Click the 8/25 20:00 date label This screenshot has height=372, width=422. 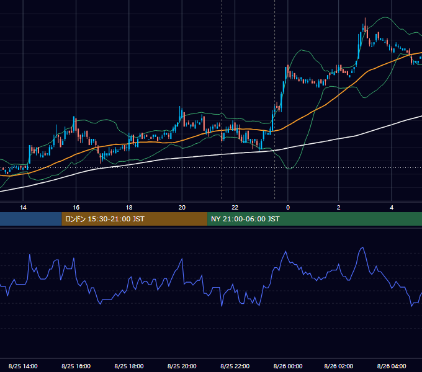pos(182,366)
